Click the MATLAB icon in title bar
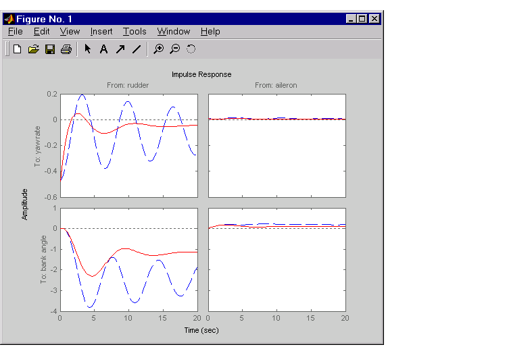The image size is (507, 349). tap(9, 19)
